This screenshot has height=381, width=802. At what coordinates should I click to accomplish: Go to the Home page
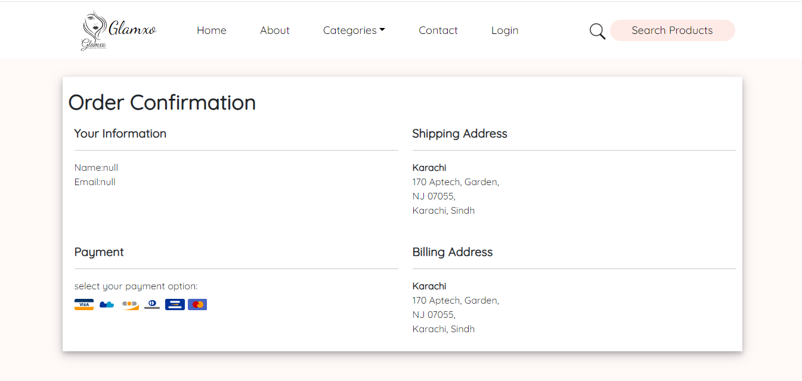coord(212,30)
